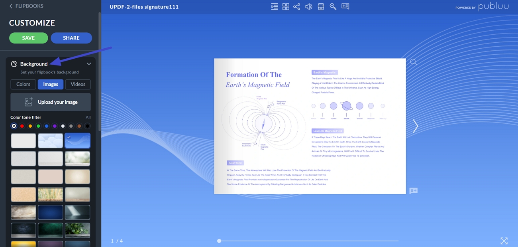Filter backgrounds by gray tone

pyautogui.click(x=71, y=126)
